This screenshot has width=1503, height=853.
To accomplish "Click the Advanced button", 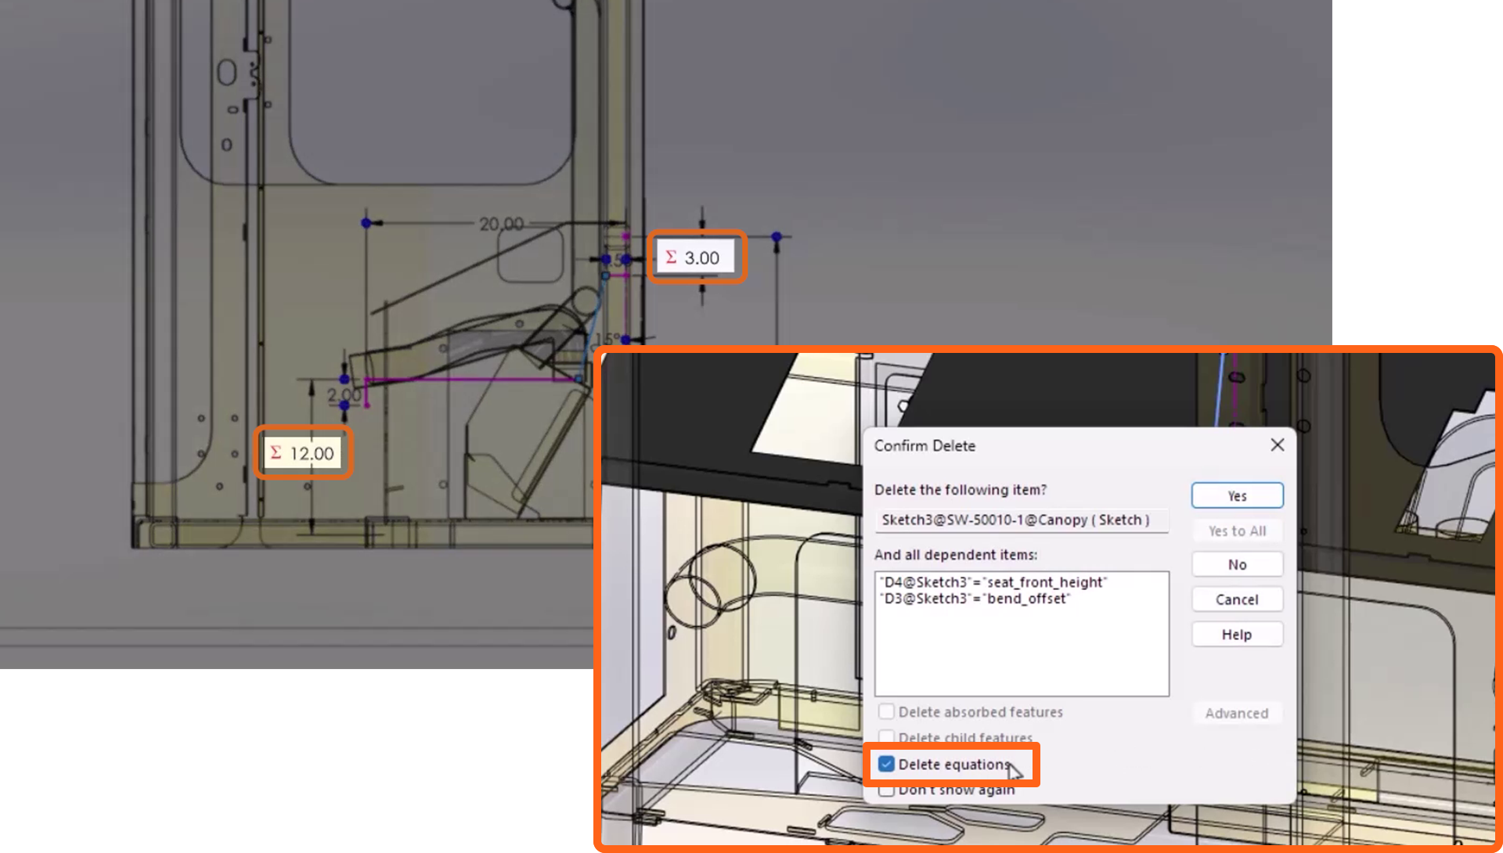I will click(x=1236, y=713).
